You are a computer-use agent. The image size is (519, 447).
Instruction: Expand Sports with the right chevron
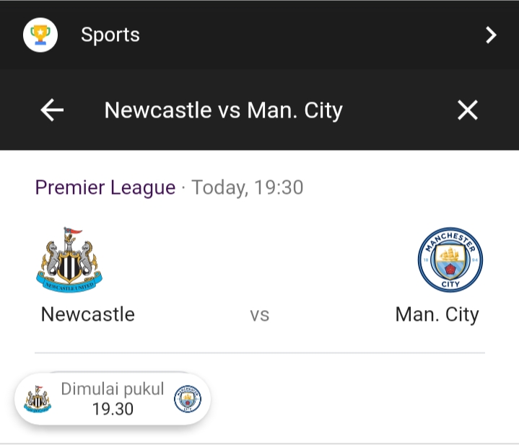click(491, 35)
